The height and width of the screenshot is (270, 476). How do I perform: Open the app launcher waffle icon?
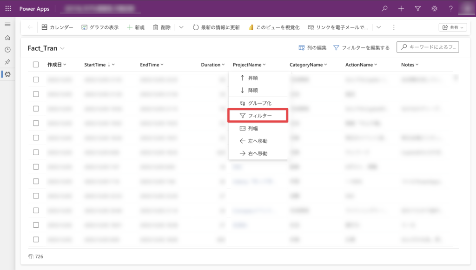click(x=8, y=8)
